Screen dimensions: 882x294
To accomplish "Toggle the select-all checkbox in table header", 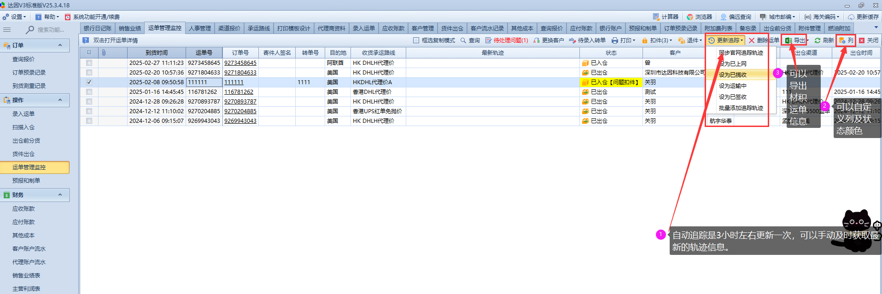I will click(89, 52).
